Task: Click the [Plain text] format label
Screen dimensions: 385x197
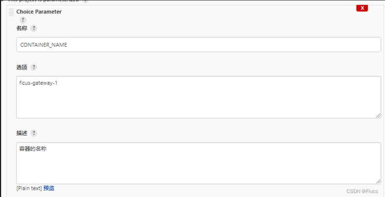Action: pos(29,188)
